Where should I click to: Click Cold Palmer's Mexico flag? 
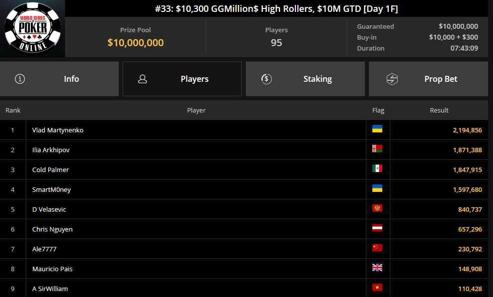377,168
